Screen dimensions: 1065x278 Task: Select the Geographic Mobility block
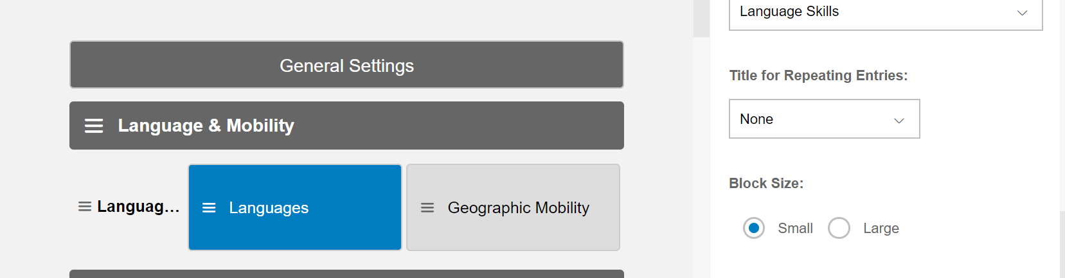coord(513,207)
